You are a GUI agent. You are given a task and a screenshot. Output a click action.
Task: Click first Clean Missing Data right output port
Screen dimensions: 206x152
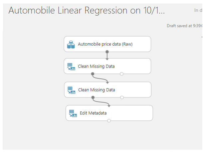122,74
